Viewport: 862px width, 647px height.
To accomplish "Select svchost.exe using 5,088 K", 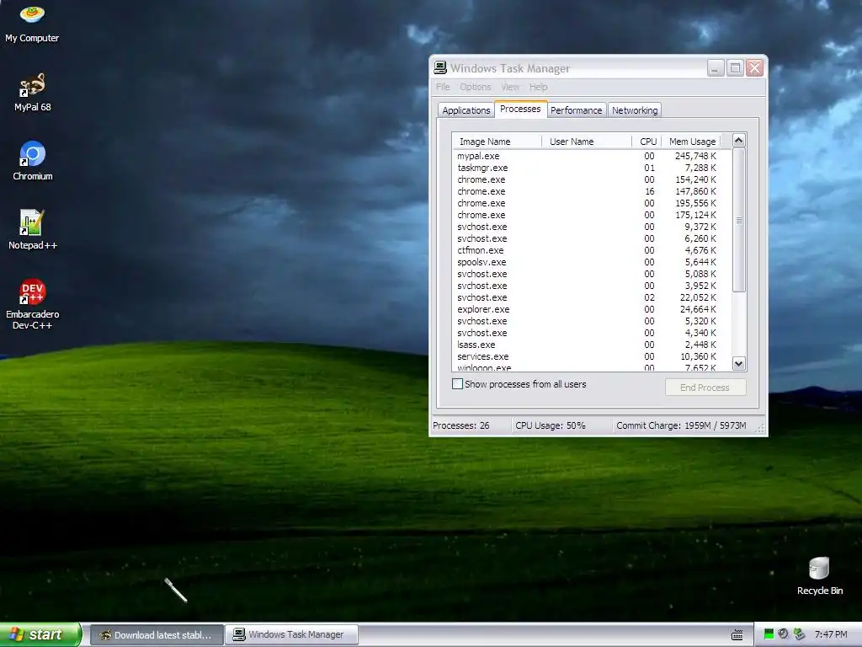I will point(592,274).
